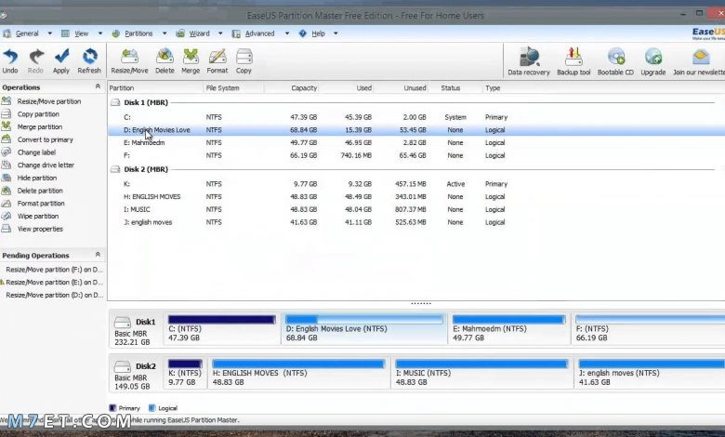
Task: Click the Delete partition toolbar icon
Action: coord(165,61)
